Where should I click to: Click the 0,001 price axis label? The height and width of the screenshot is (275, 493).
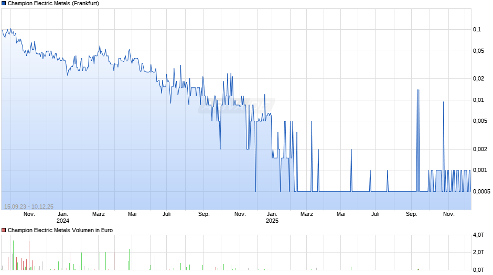tap(480, 170)
